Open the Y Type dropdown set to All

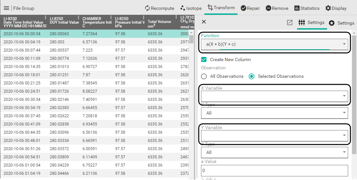click(x=274, y=152)
